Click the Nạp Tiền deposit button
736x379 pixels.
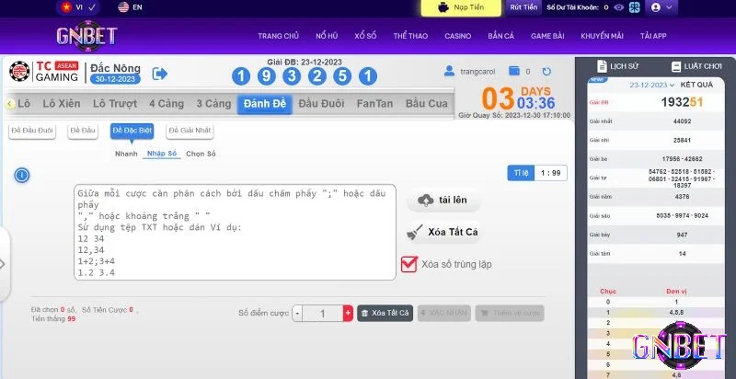(462, 7)
